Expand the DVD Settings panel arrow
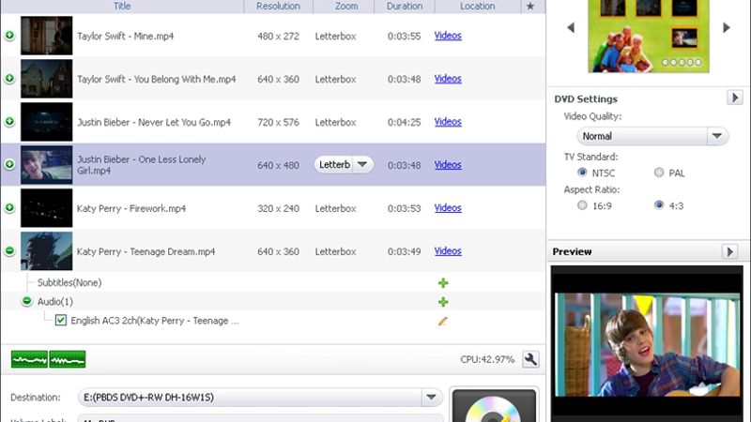 coord(735,98)
